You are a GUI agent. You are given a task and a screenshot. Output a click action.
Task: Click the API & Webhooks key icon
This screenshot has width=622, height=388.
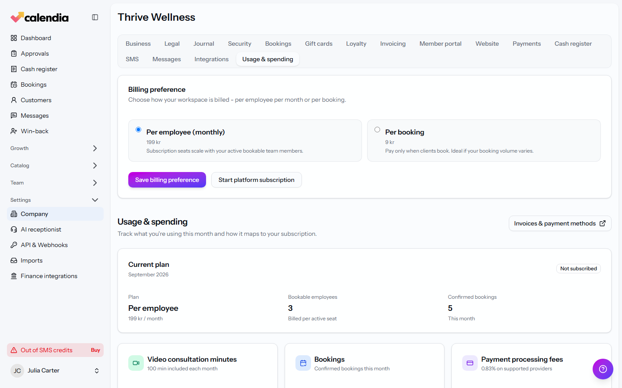[14, 245]
